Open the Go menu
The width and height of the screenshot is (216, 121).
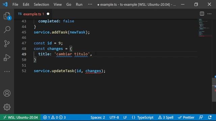point(69,4)
